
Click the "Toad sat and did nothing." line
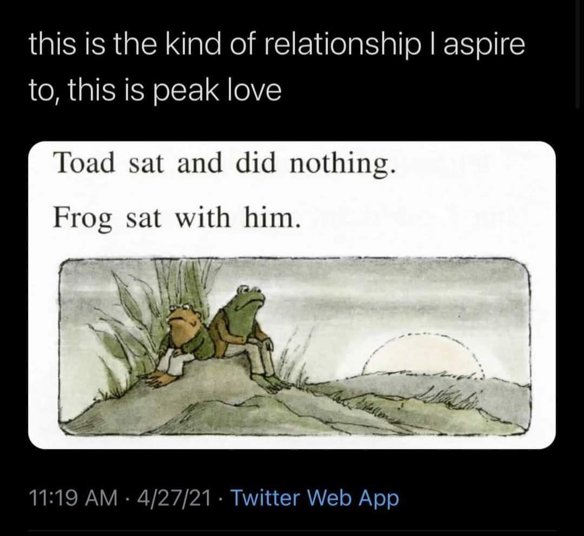(224, 165)
